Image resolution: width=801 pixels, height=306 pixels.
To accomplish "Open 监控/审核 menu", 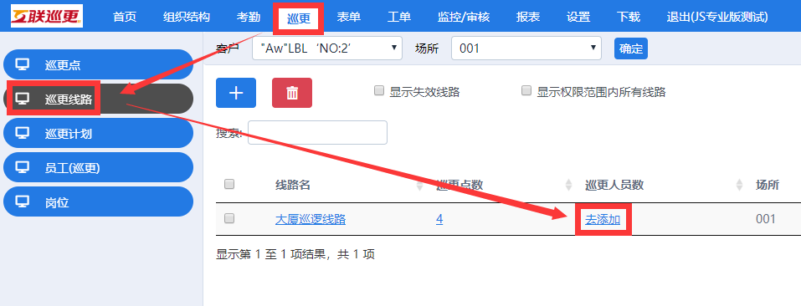I will click(x=464, y=17).
